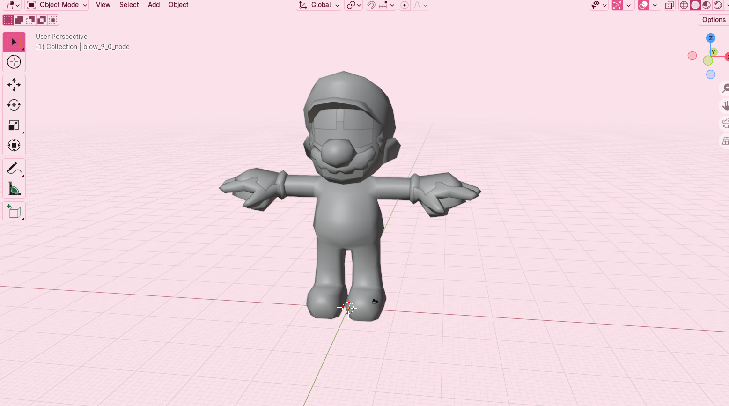Open the View menu
This screenshot has height=406, width=729.
pos(103,5)
